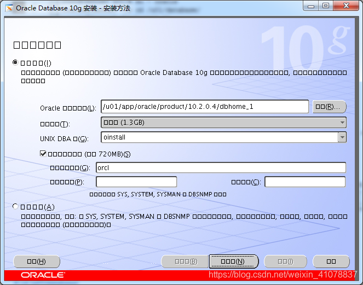Click the Install button marked (I)
Image resolution: width=363 pixels, height=285 pixels.
click(285, 261)
